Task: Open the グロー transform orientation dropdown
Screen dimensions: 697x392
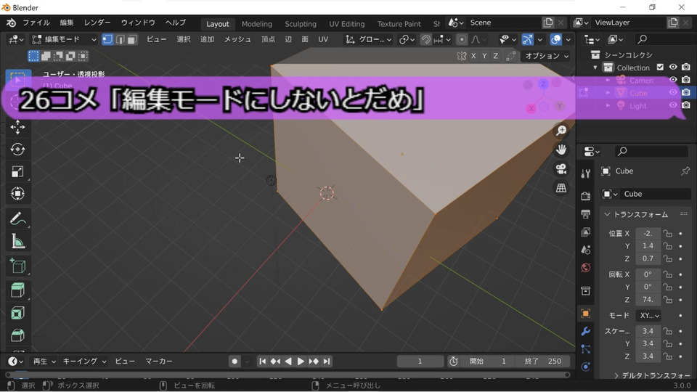Action: point(369,39)
